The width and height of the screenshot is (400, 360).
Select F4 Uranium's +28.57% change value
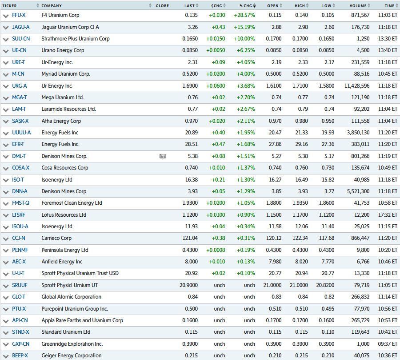coord(244,15)
